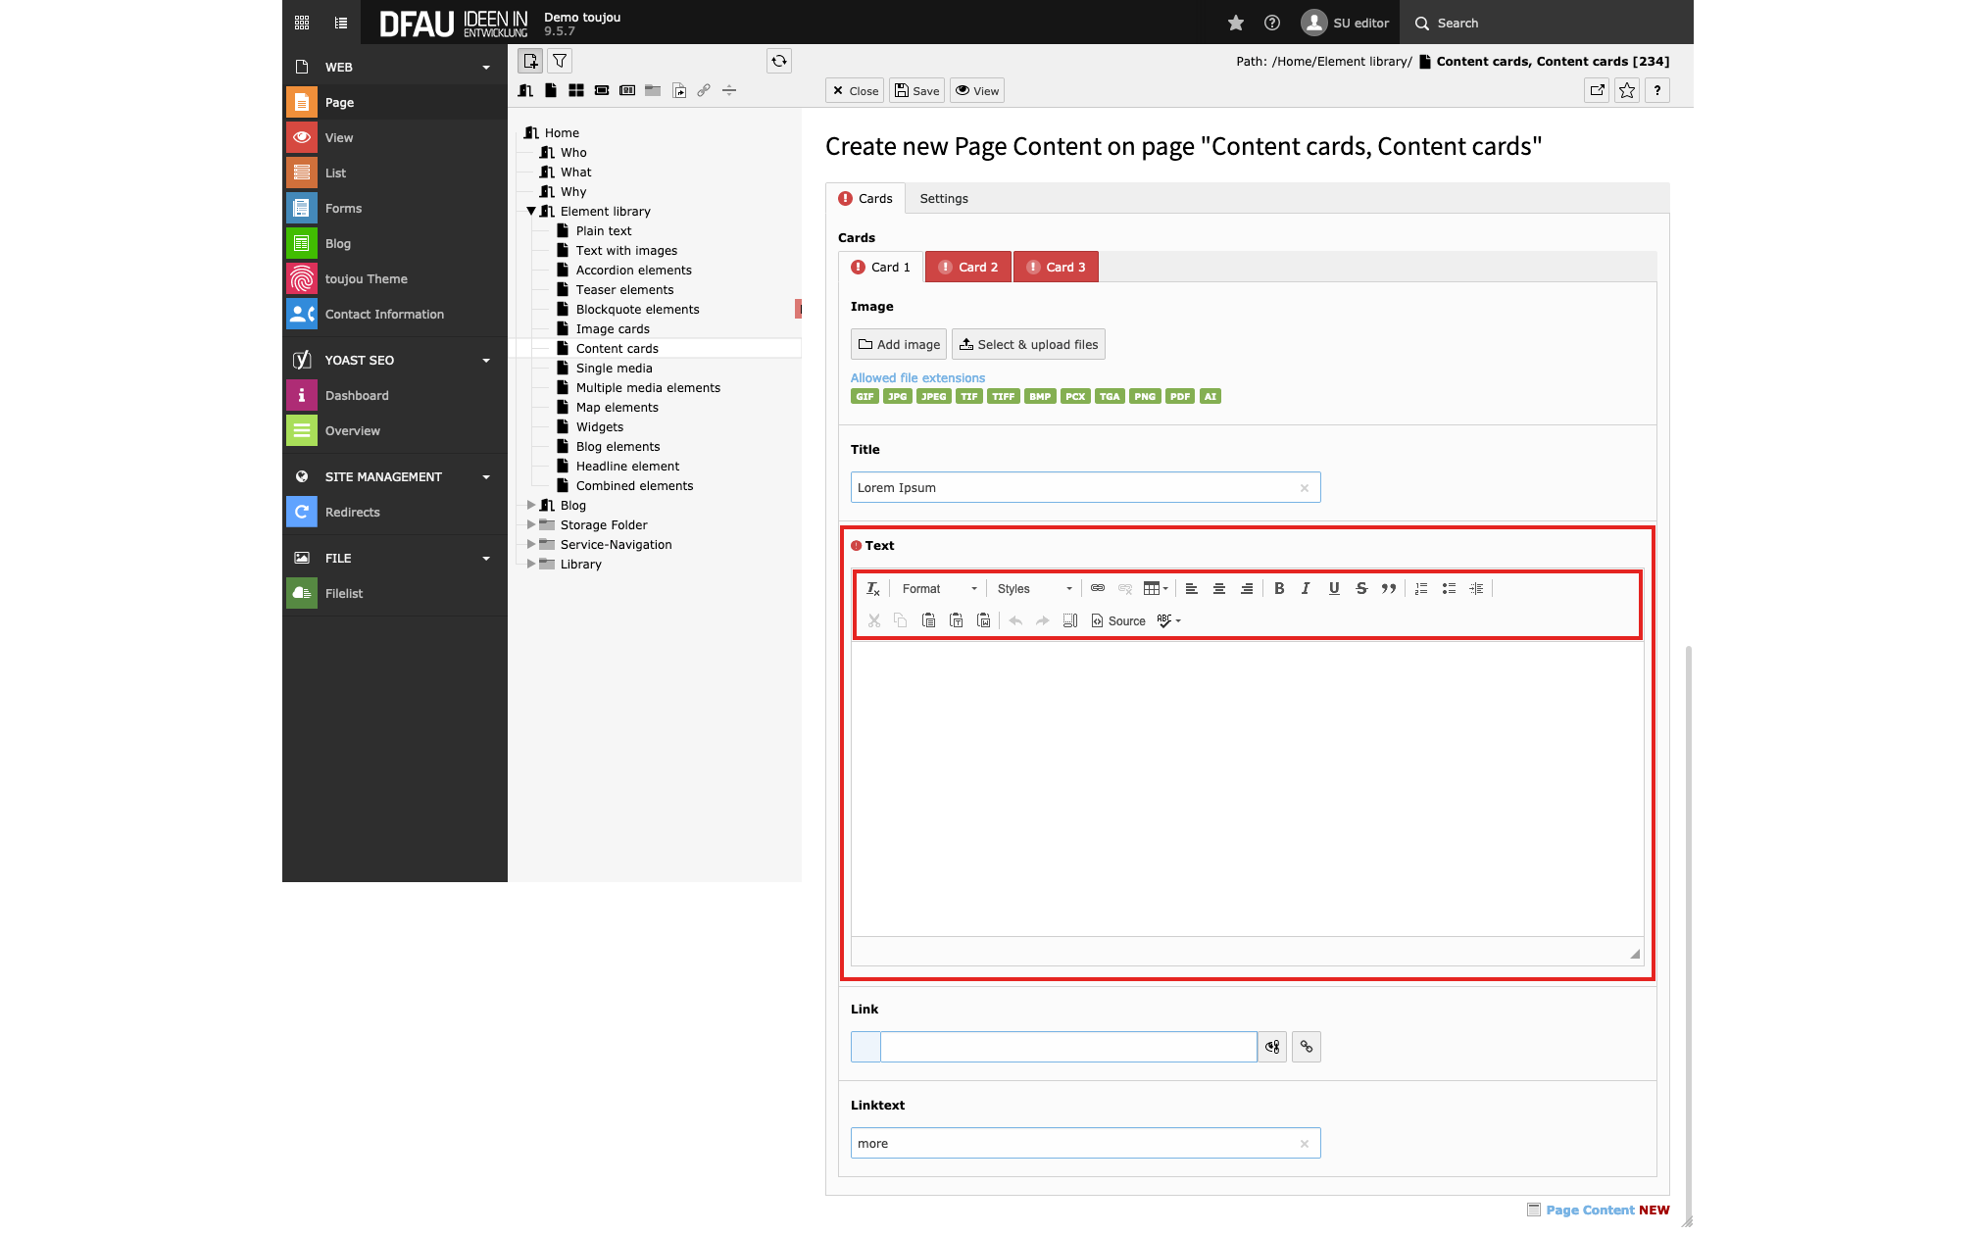Toggle italic formatting in Text editor
Viewport: 1976px width, 1235px height.
(1306, 588)
